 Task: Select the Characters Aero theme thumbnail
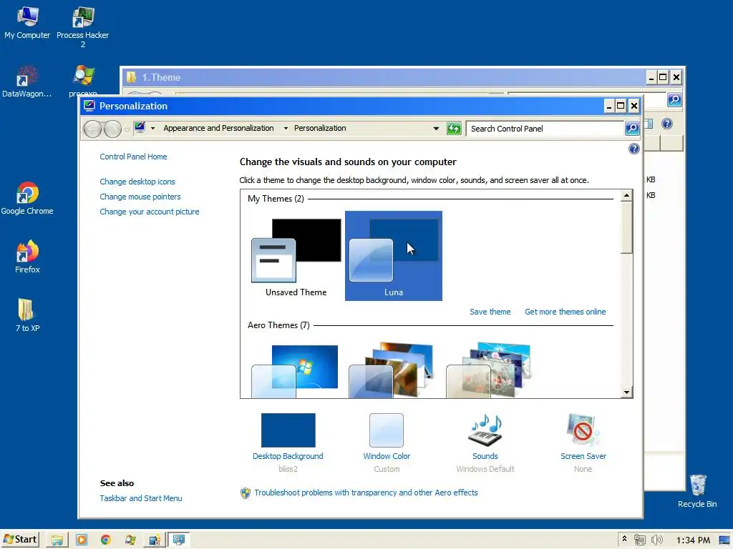[489, 370]
